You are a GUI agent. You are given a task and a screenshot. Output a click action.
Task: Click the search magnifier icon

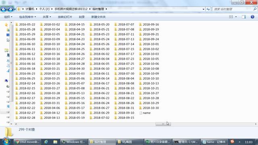(x=255, y=9)
